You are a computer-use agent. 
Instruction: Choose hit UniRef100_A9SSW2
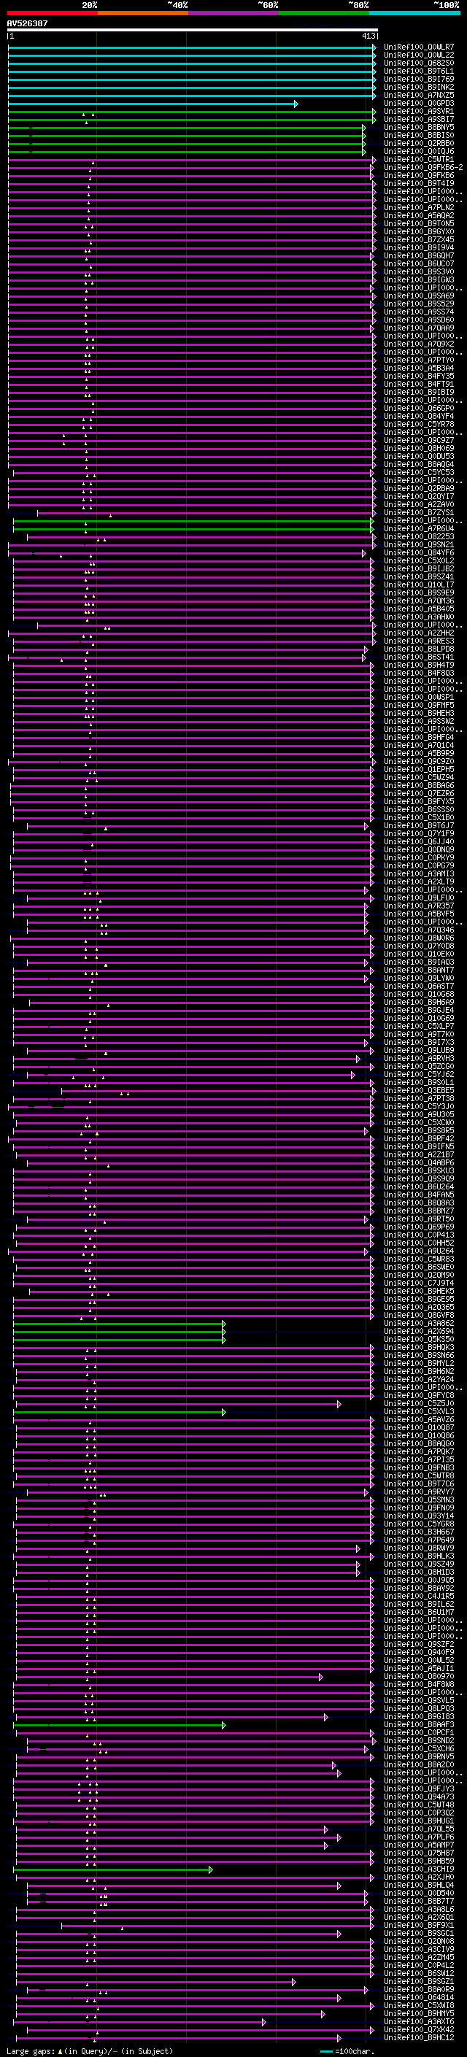(419, 721)
